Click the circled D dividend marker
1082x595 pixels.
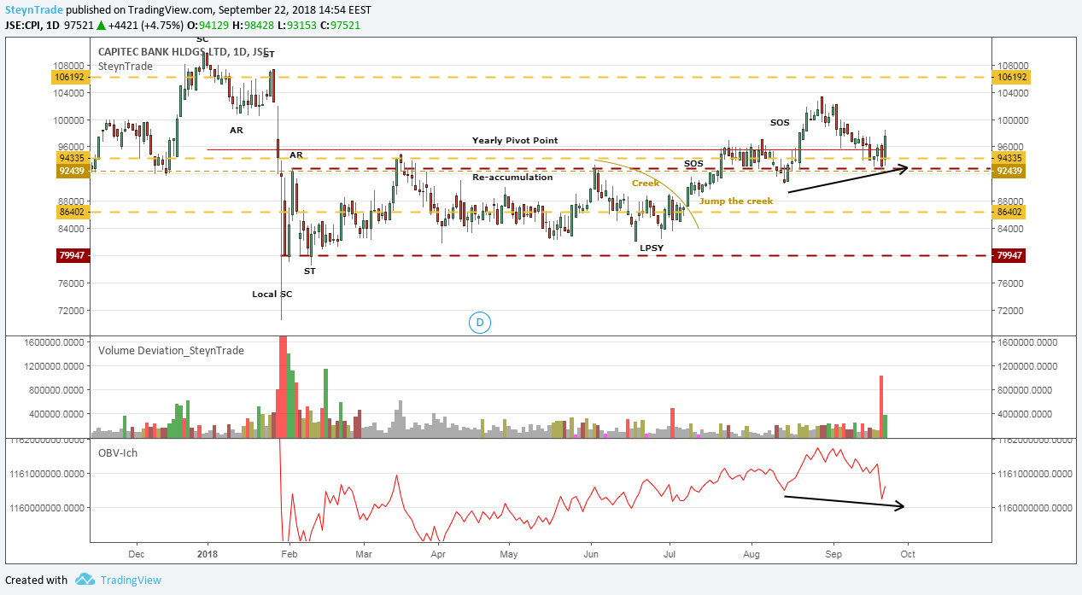480,322
